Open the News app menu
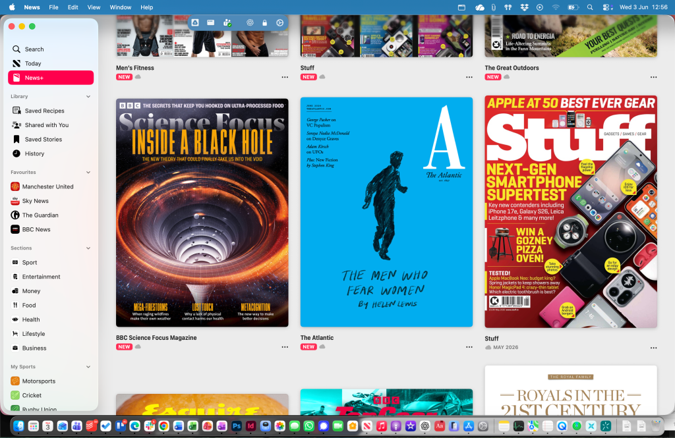The height and width of the screenshot is (438, 675). (x=32, y=7)
